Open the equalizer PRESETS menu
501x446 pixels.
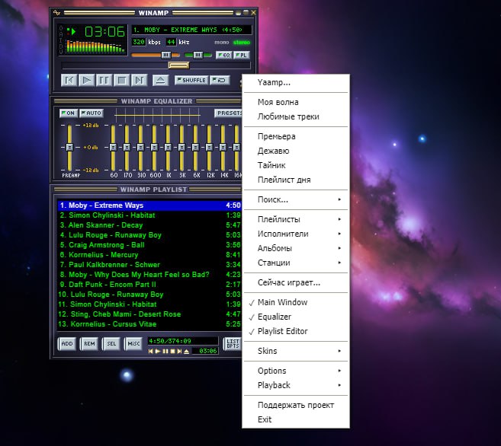click(228, 113)
